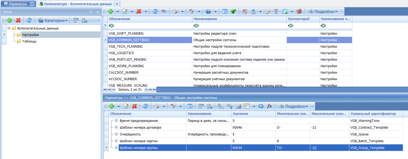Click the red toolbox icon in top toolbar

[299, 12]
